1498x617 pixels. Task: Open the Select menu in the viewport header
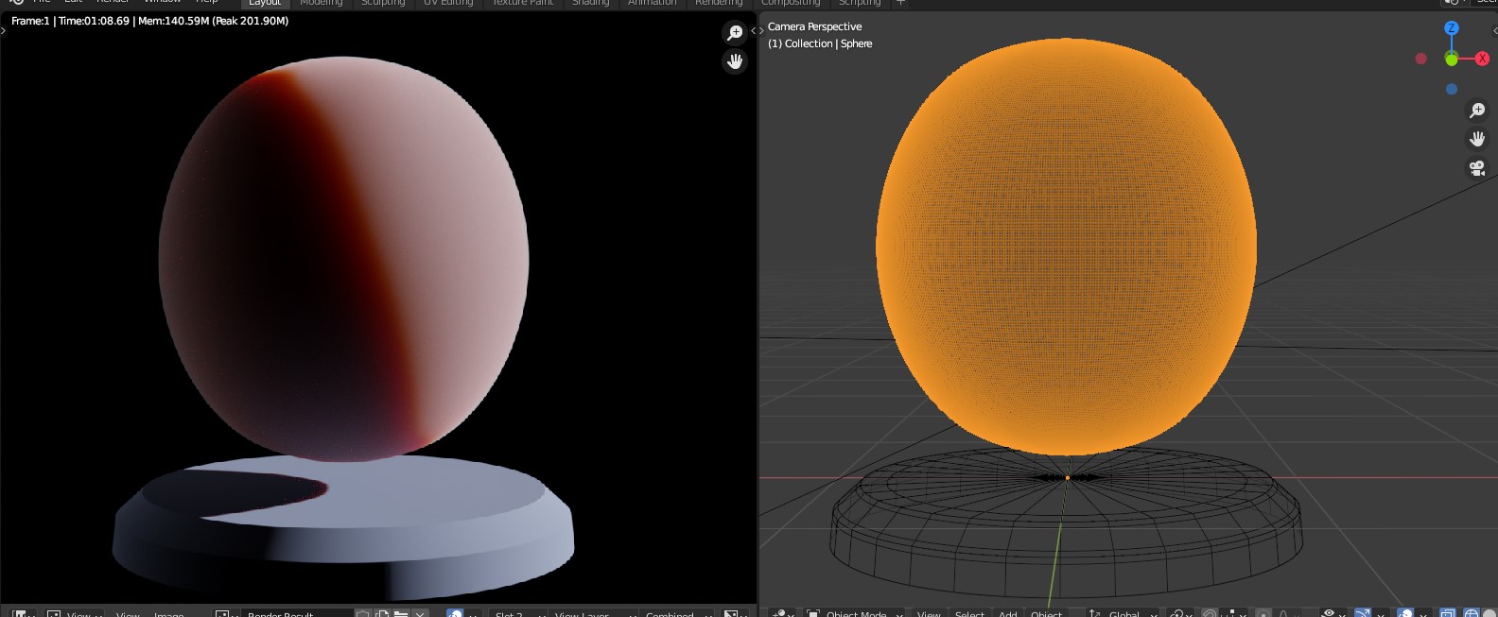970,613
